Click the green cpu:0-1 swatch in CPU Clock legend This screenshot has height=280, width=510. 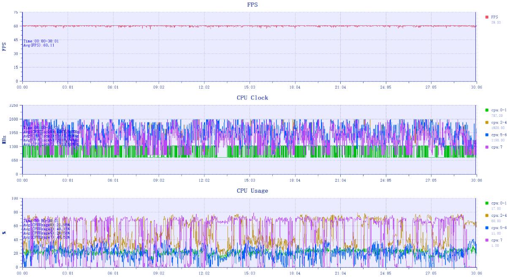[x=487, y=110]
